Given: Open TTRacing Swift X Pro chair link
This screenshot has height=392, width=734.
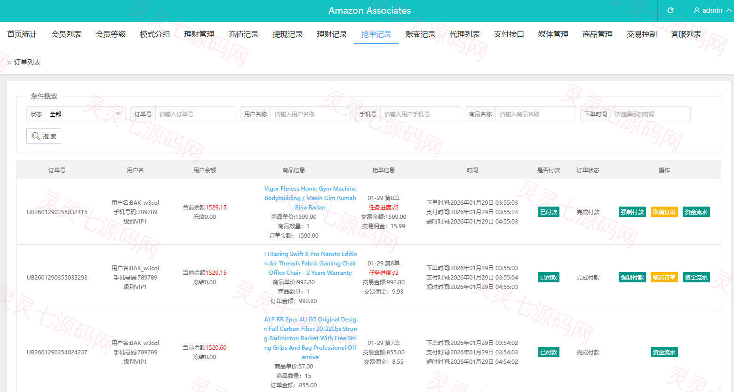Looking at the screenshot, I should tap(310, 263).
